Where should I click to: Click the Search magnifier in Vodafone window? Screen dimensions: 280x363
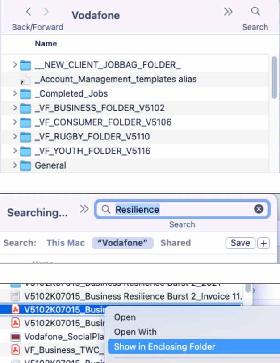(255, 11)
